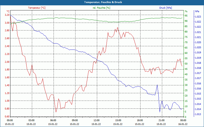Click the 80 humidity axis value
Image resolution: width=204 pixels, height=127 pixels.
pos(186,32)
